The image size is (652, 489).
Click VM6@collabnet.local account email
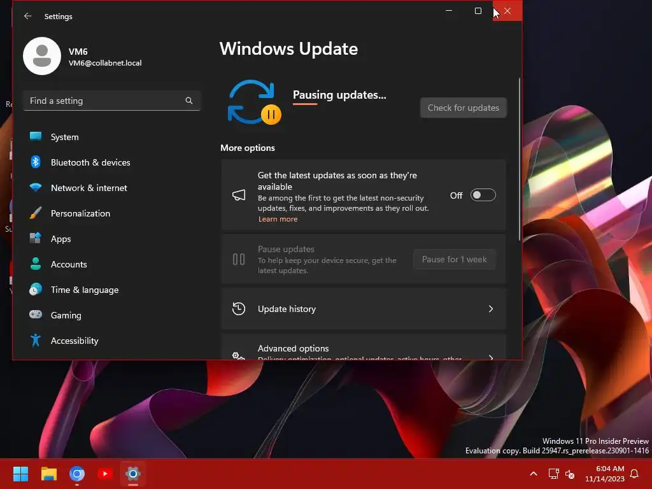coord(105,63)
